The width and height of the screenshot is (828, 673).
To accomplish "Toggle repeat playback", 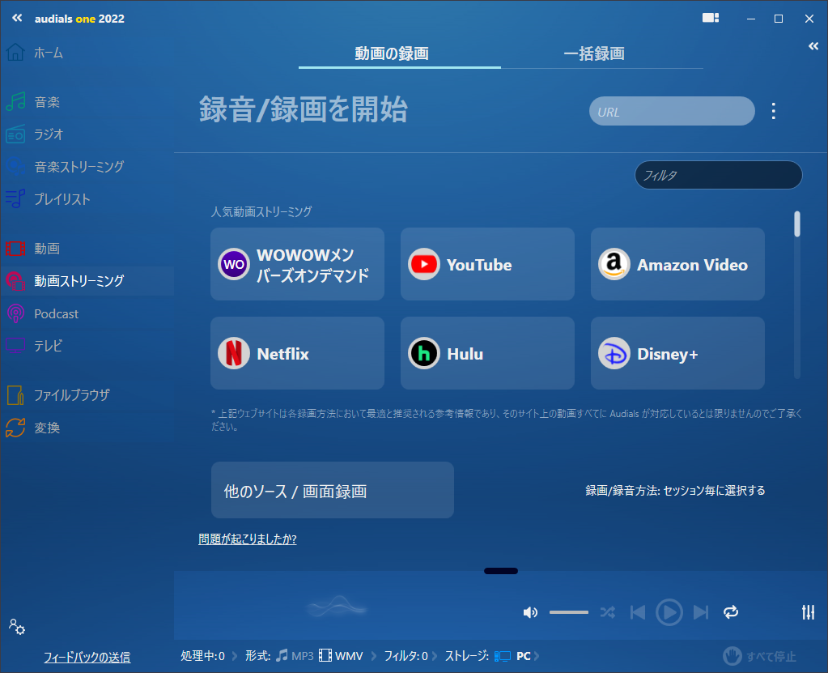I will [731, 612].
